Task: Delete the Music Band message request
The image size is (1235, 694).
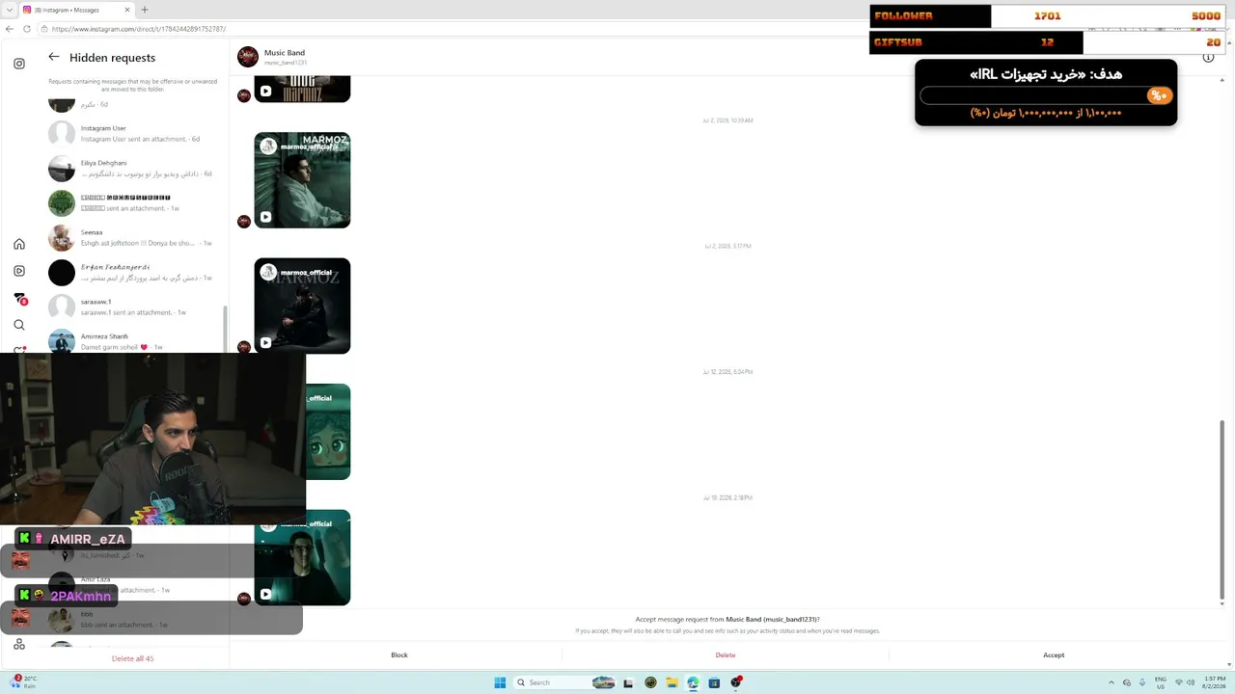Action: tap(726, 655)
